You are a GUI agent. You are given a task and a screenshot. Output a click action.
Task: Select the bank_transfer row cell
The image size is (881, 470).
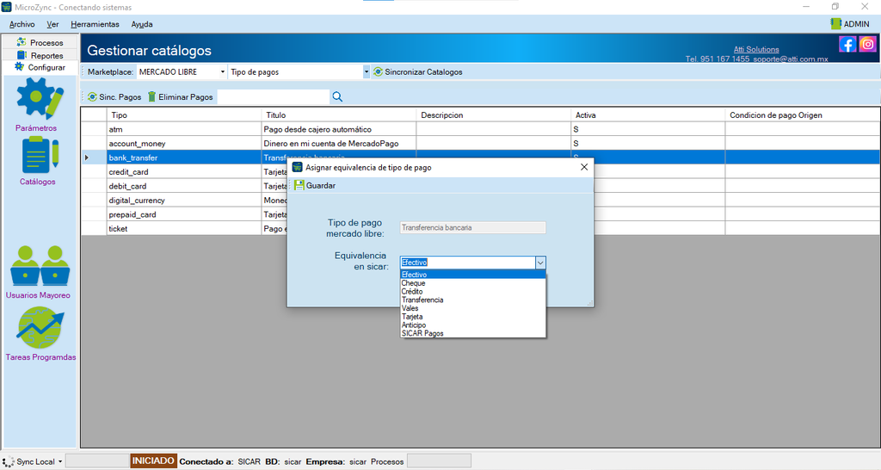[x=184, y=158]
